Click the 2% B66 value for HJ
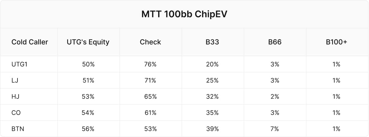This screenshot has width=369, height=137. [x=275, y=97]
